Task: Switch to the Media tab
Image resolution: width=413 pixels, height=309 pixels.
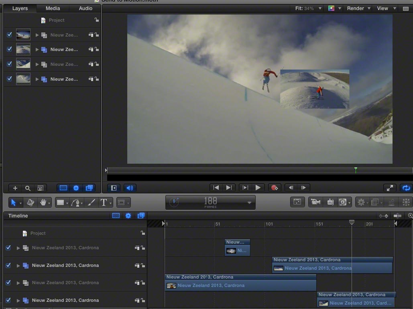Action: (53, 8)
